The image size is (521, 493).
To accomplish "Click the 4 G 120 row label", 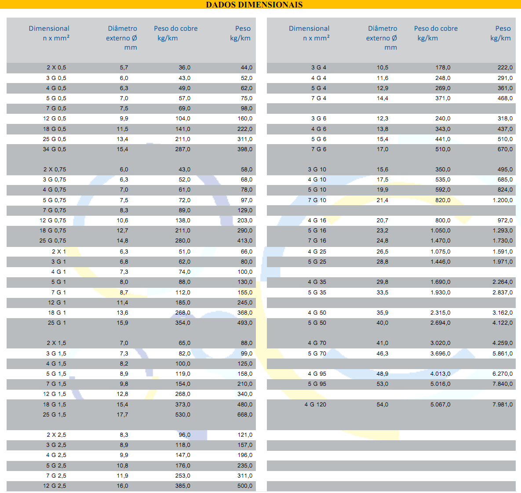I will [x=315, y=405].
